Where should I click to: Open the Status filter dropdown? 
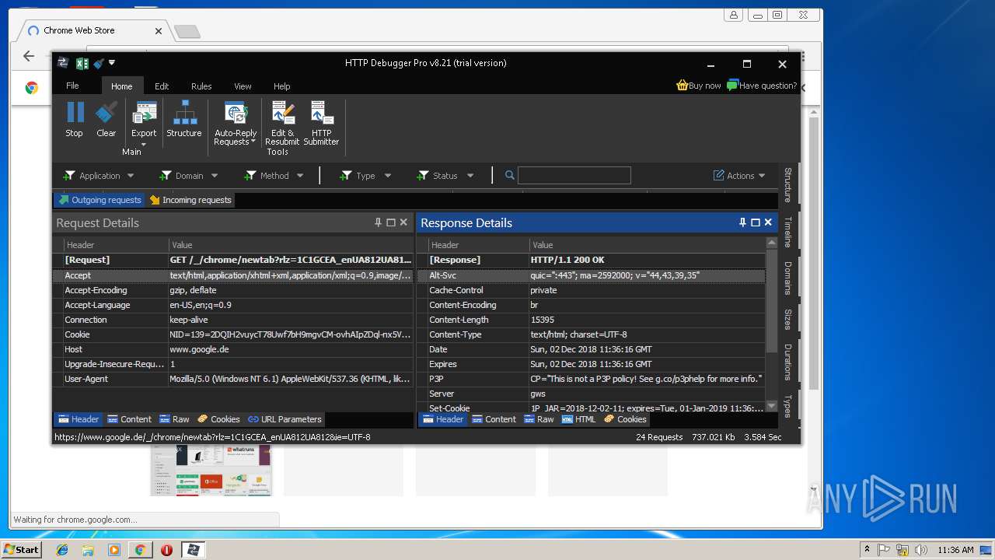(445, 176)
